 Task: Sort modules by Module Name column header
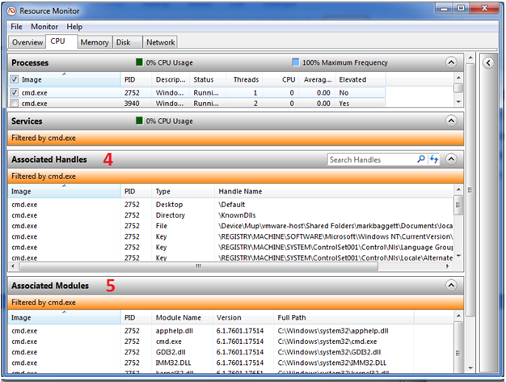(178, 317)
